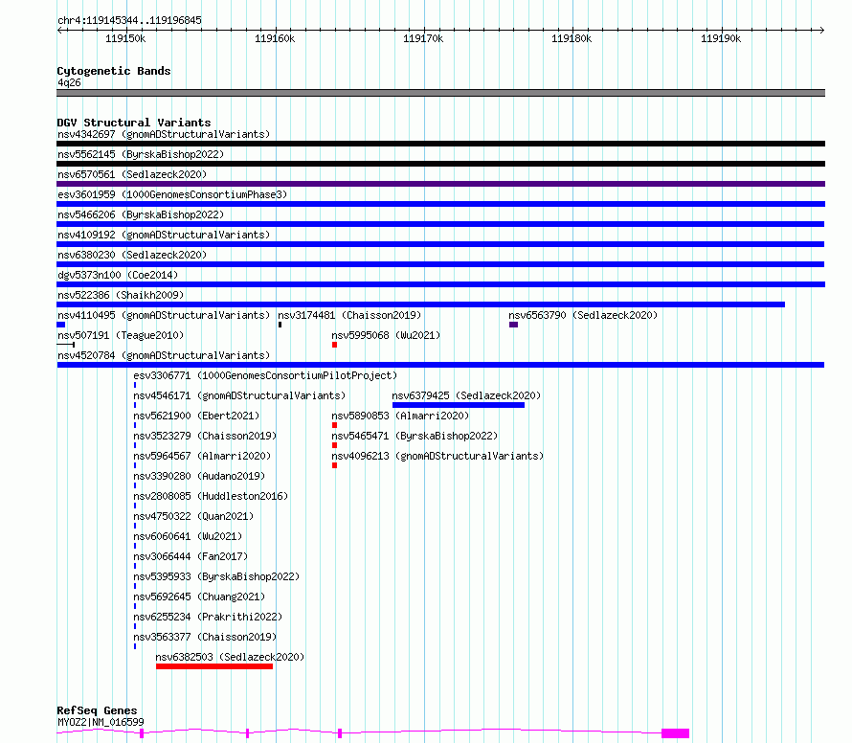The image size is (852, 743).
Task: Click the red nsv5890853 variant marker
Action: (x=335, y=425)
